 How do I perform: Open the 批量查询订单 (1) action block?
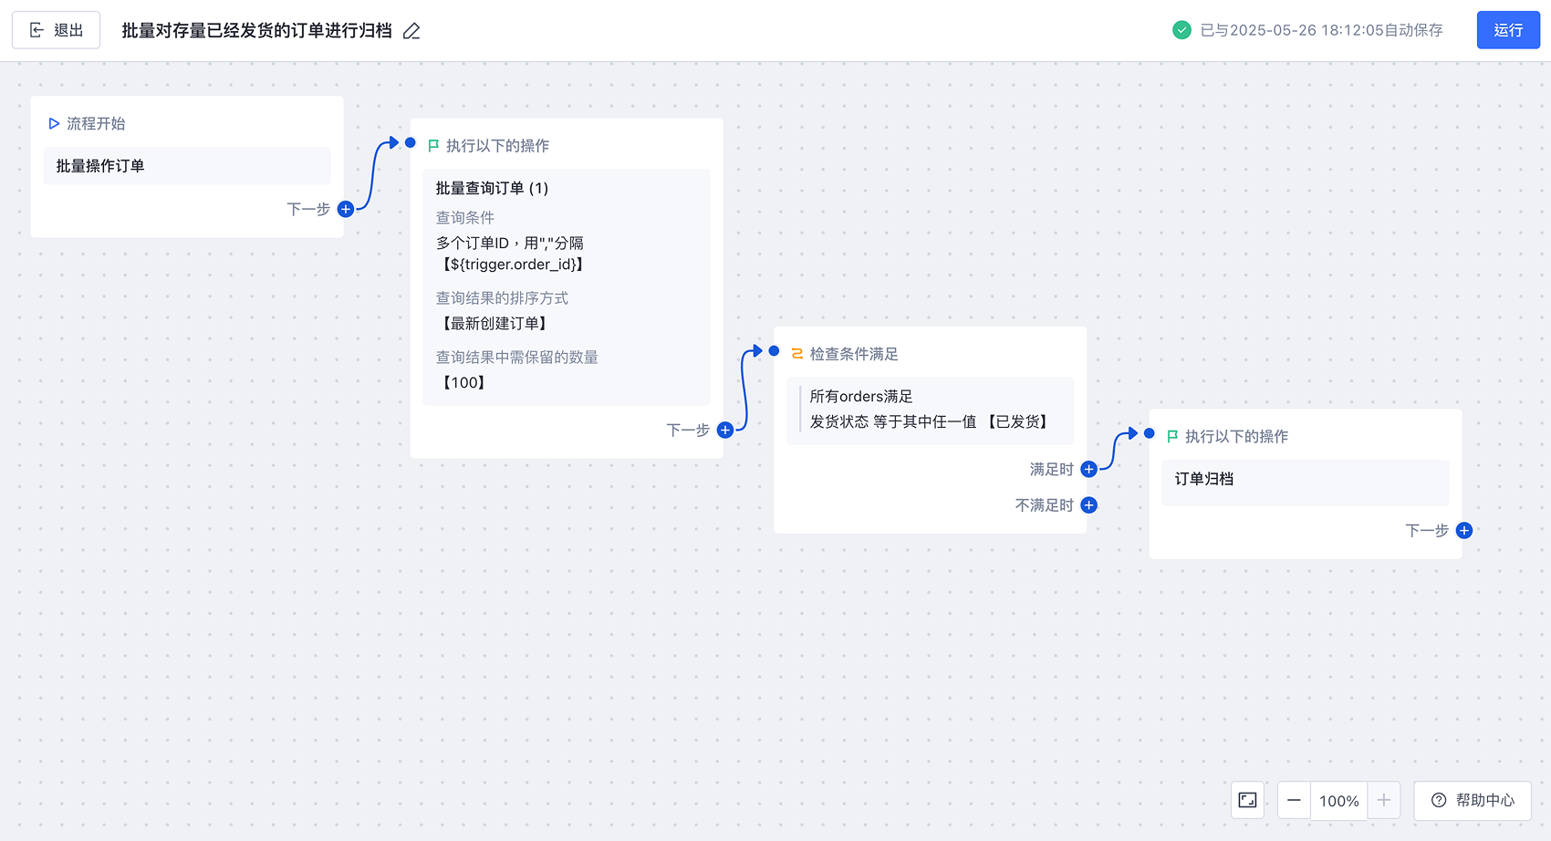pyautogui.click(x=567, y=286)
